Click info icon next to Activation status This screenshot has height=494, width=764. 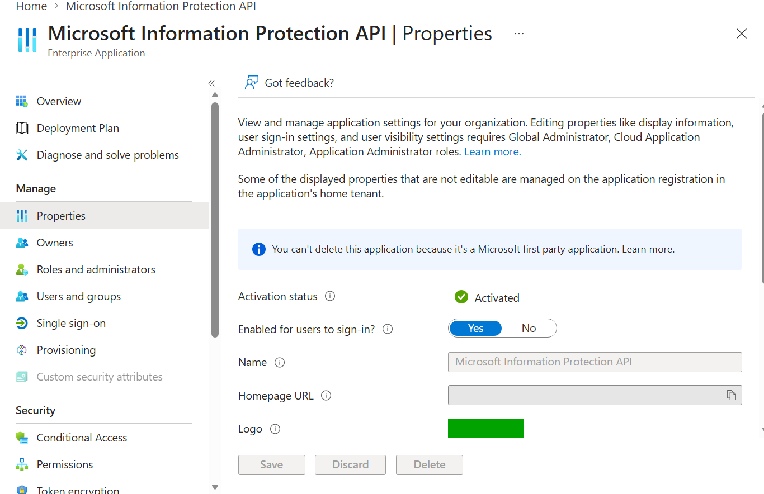pos(330,296)
